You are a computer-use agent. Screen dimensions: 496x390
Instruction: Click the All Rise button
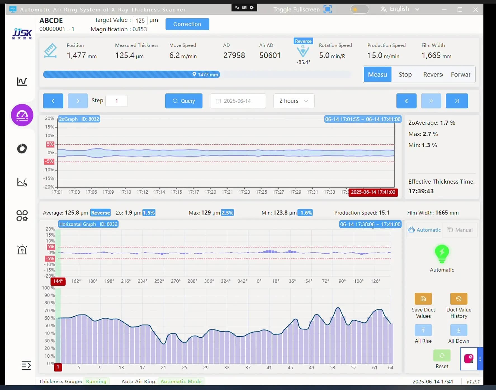pyautogui.click(x=423, y=330)
